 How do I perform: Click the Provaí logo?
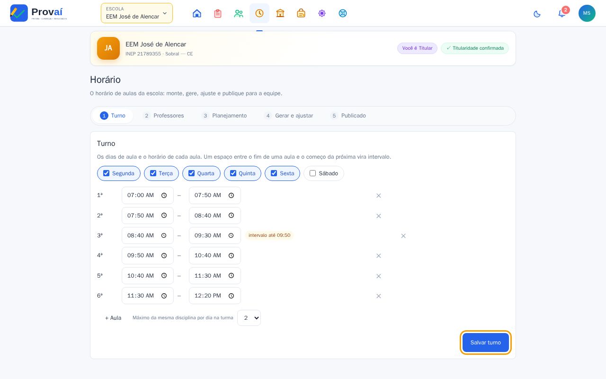coord(38,13)
